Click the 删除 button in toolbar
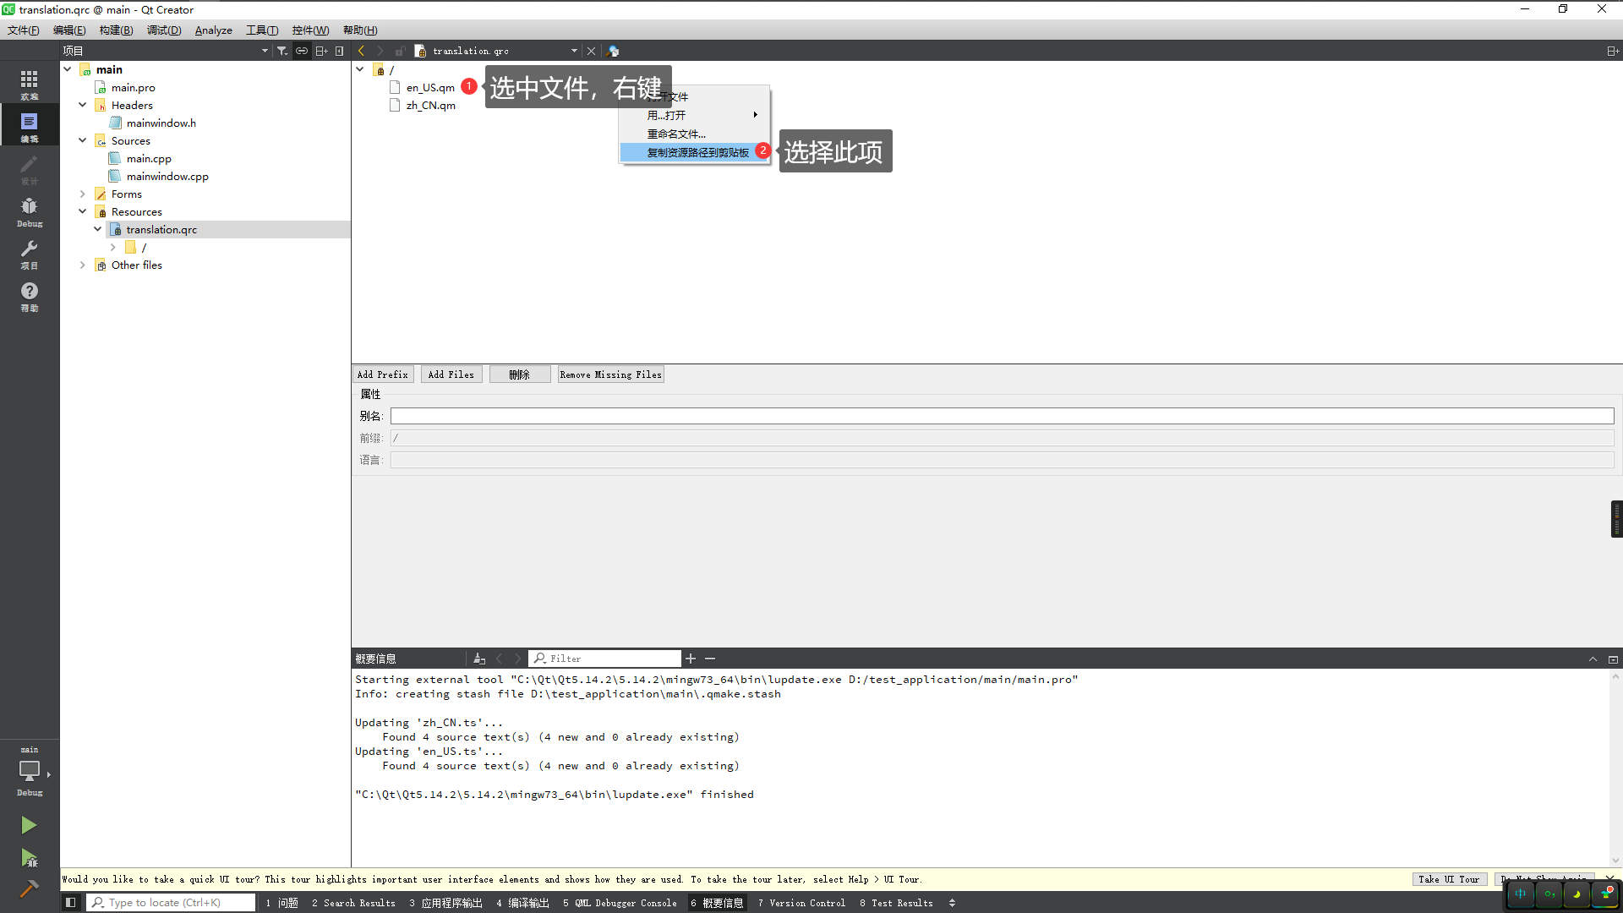Image resolution: width=1623 pixels, height=913 pixels. pyautogui.click(x=520, y=374)
